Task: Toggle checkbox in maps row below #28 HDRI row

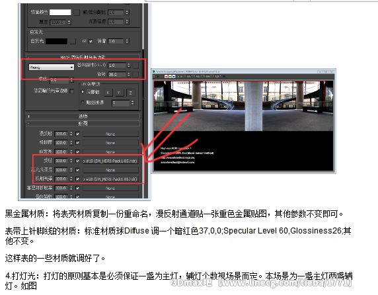Action: [x=77, y=188]
